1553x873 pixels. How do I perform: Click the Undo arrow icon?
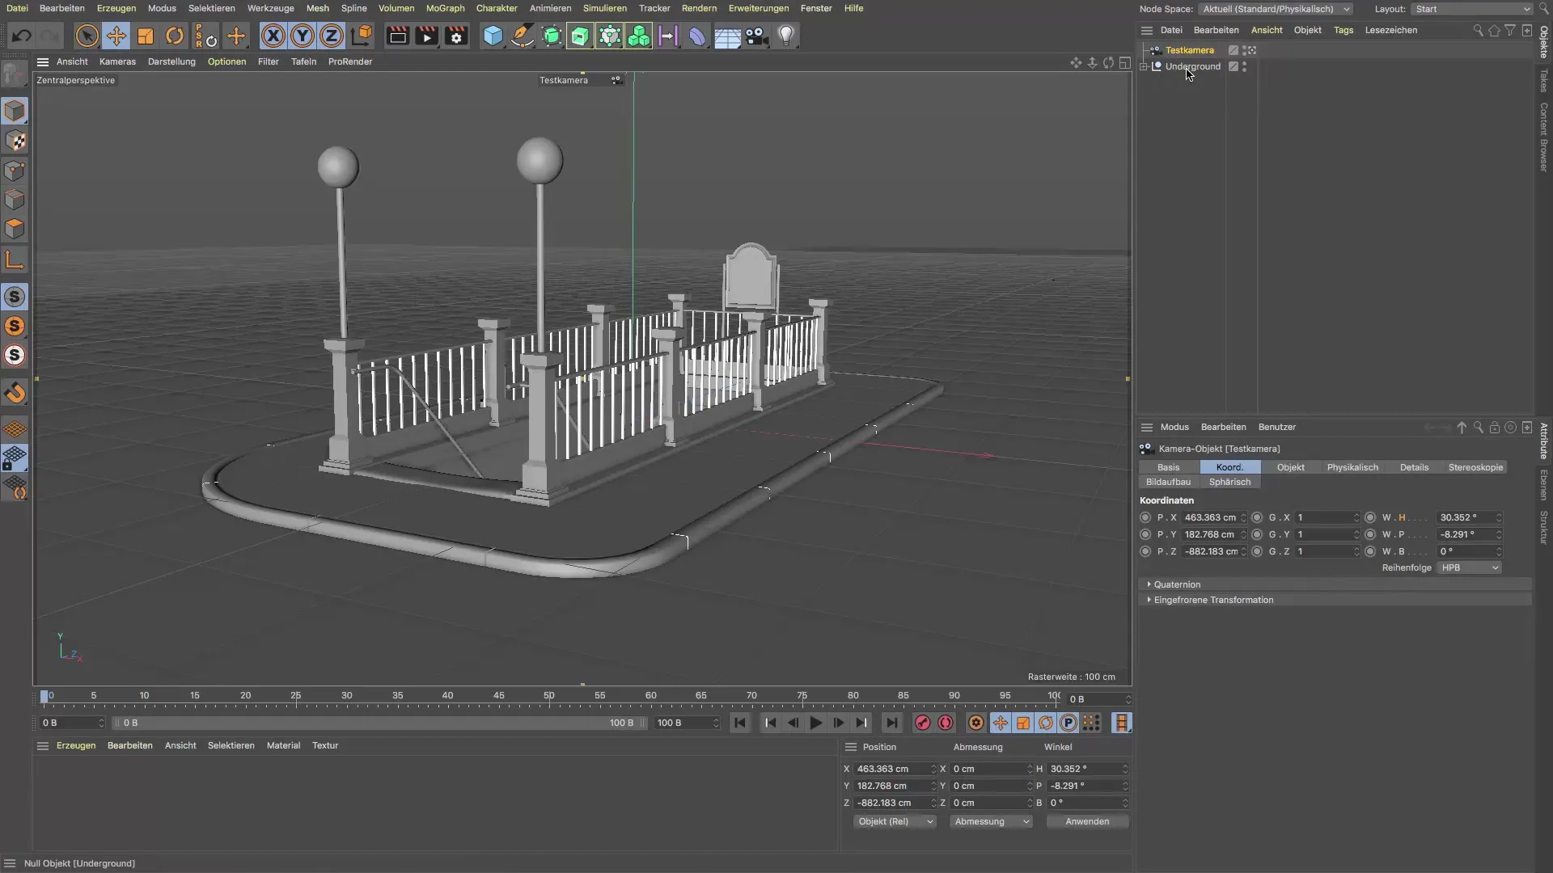[x=22, y=36]
